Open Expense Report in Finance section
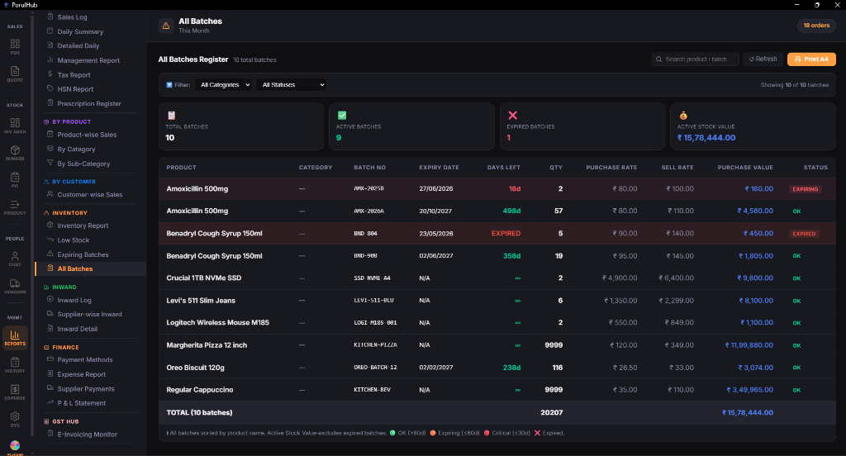Screen dimensions: 846x456 tap(82, 374)
